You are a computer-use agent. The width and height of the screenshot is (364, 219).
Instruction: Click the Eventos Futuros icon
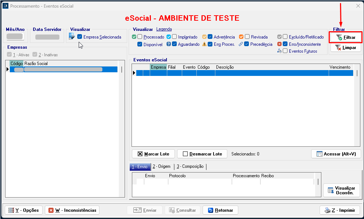(279, 51)
